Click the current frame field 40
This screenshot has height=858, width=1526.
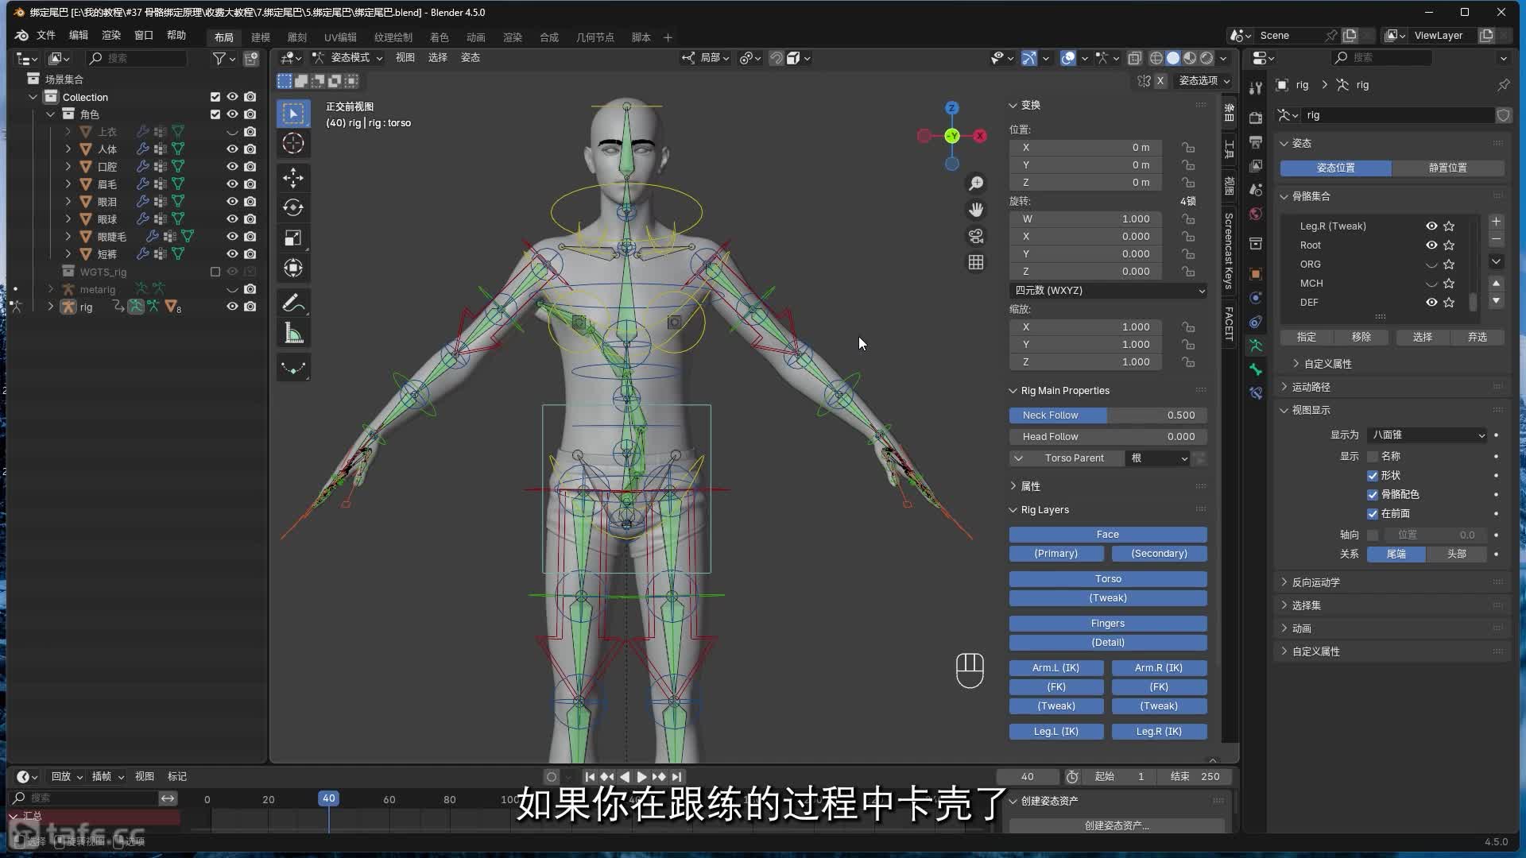point(1028,777)
